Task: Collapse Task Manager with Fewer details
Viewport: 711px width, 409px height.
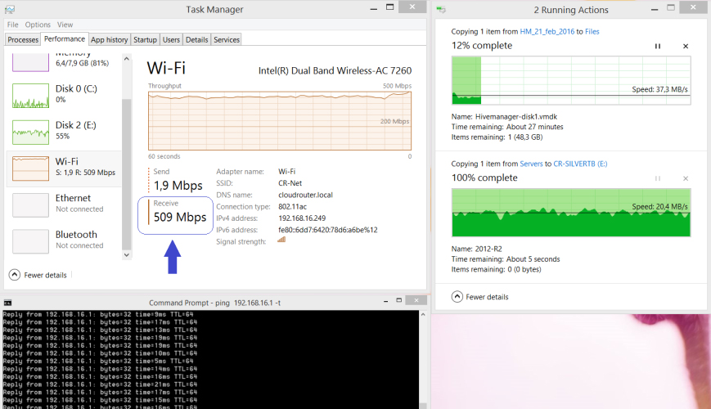Action: [x=38, y=275]
